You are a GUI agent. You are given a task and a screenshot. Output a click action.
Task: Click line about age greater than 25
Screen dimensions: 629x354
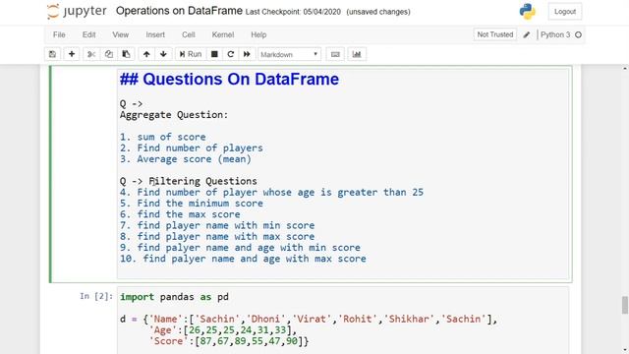click(271, 193)
